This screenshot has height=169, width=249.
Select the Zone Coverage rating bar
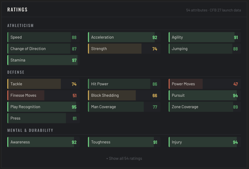(x=205, y=107)
